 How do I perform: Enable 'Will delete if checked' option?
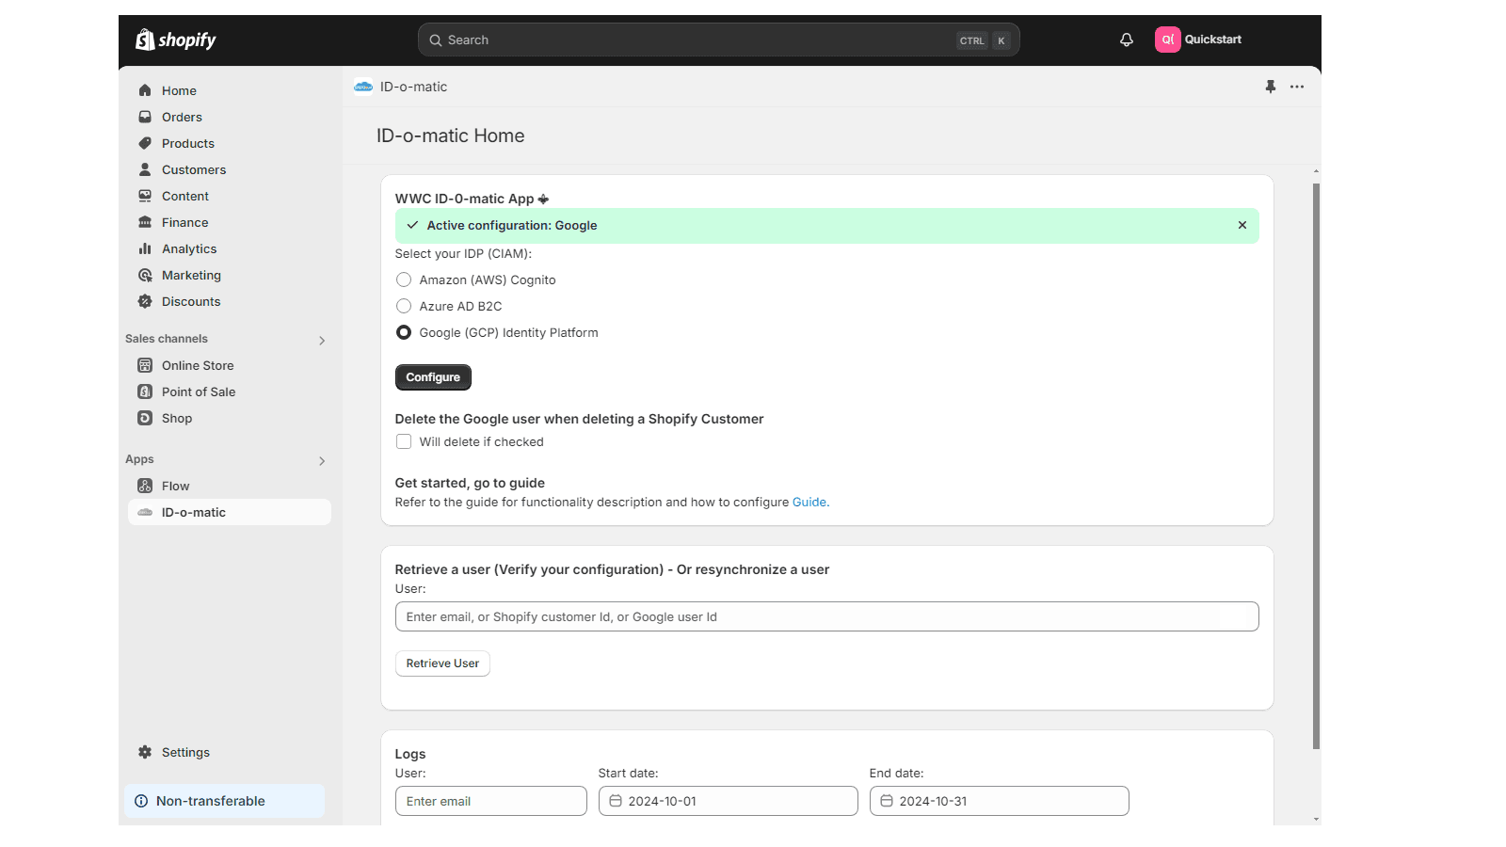pos(403,441)
